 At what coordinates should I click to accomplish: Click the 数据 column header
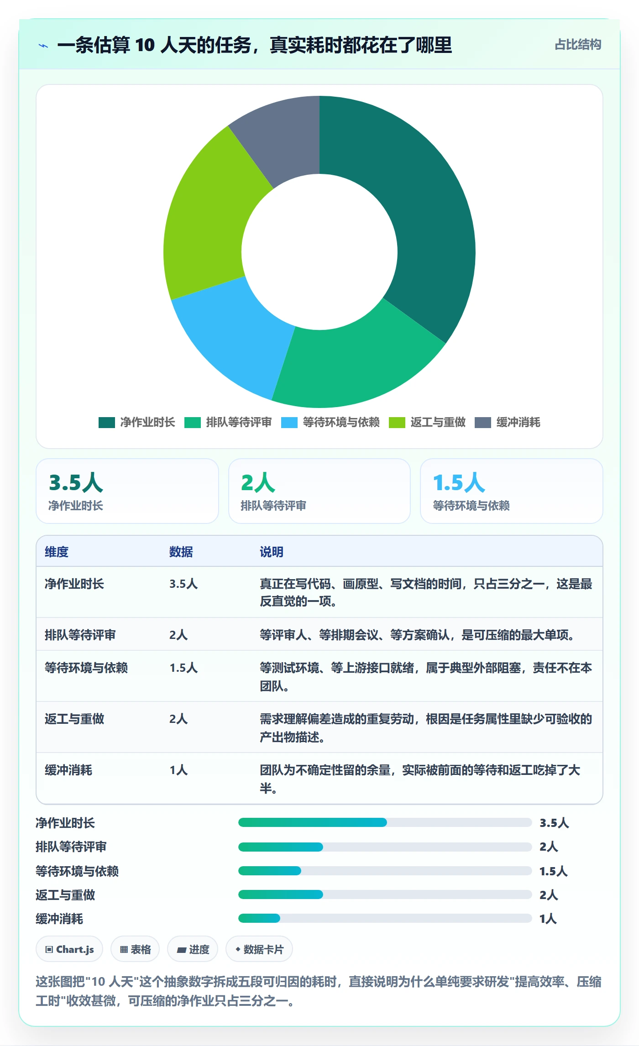(x=181, y=552)
